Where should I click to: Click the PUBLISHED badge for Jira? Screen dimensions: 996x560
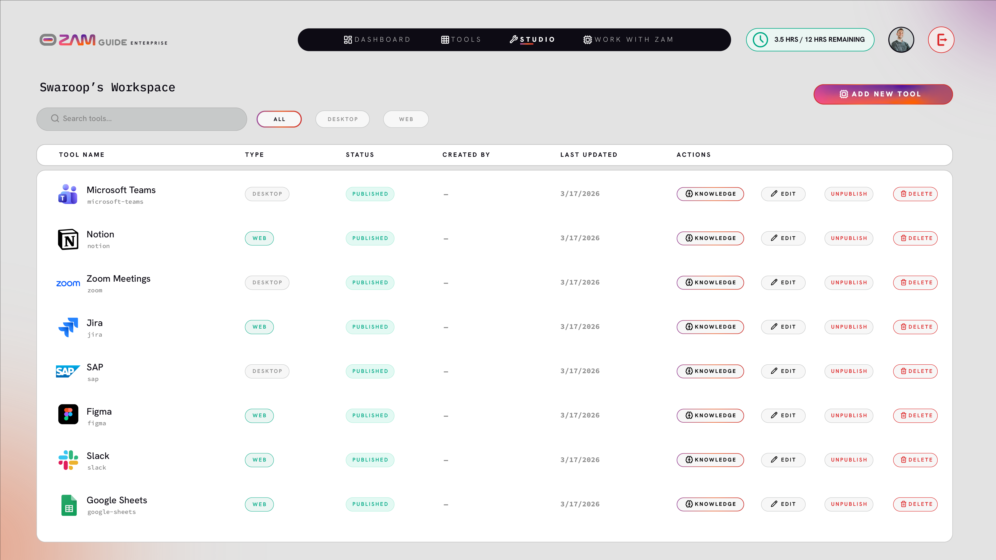pos(370,327)
